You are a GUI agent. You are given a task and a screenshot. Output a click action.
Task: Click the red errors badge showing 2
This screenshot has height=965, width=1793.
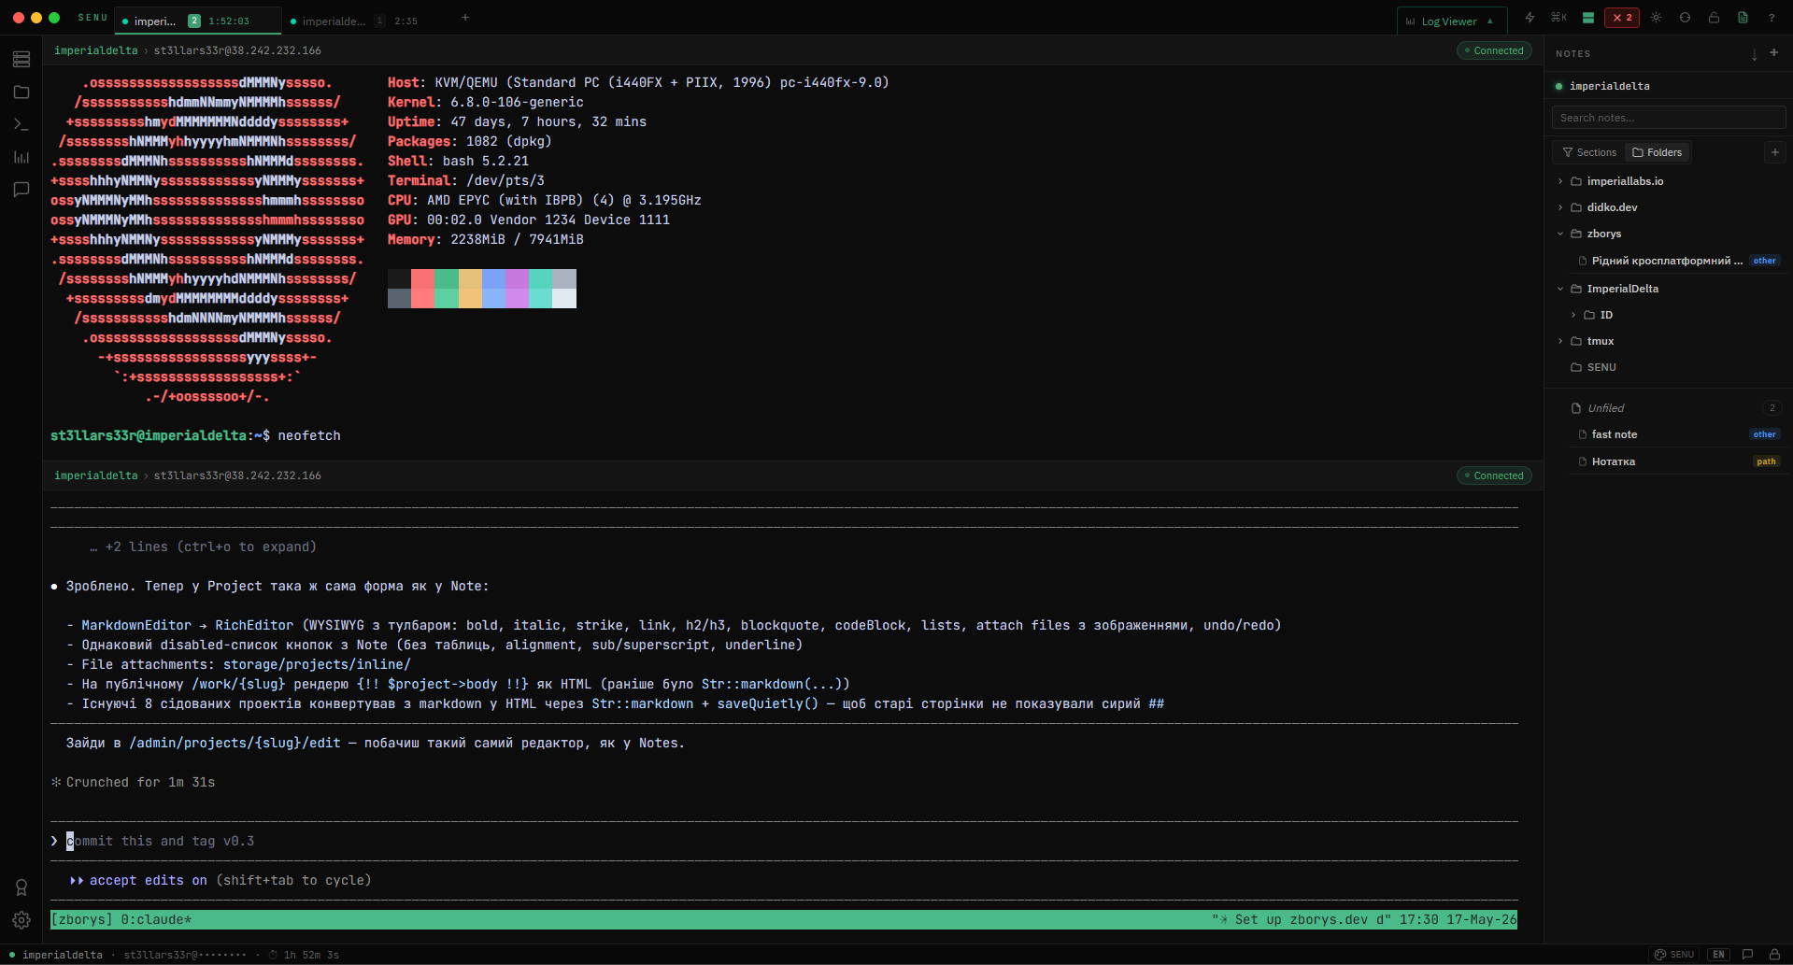[x=1622, y=18]
